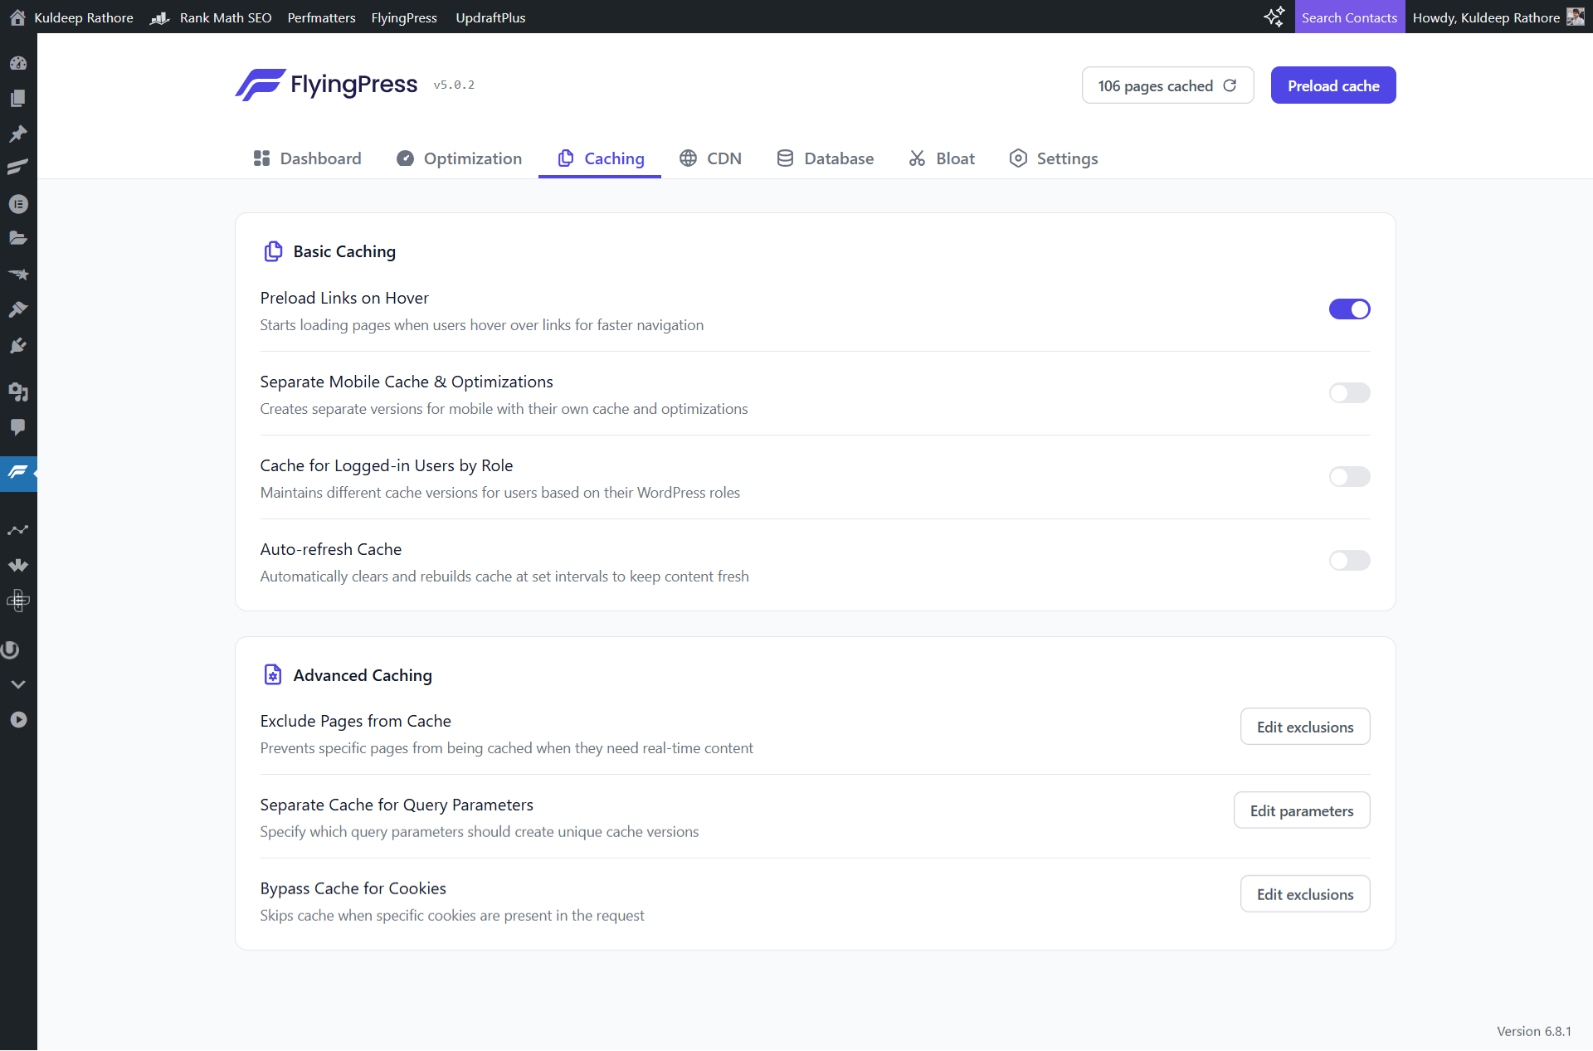Switch to the Dashboard tab

pyautogui.click(x=307, y=158)
